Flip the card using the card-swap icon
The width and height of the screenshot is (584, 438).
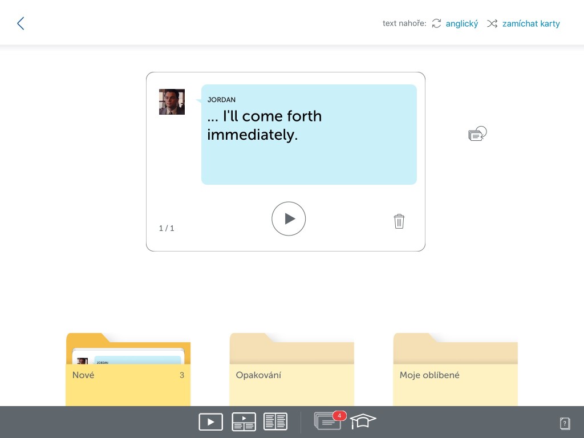[x=477, y=133]
